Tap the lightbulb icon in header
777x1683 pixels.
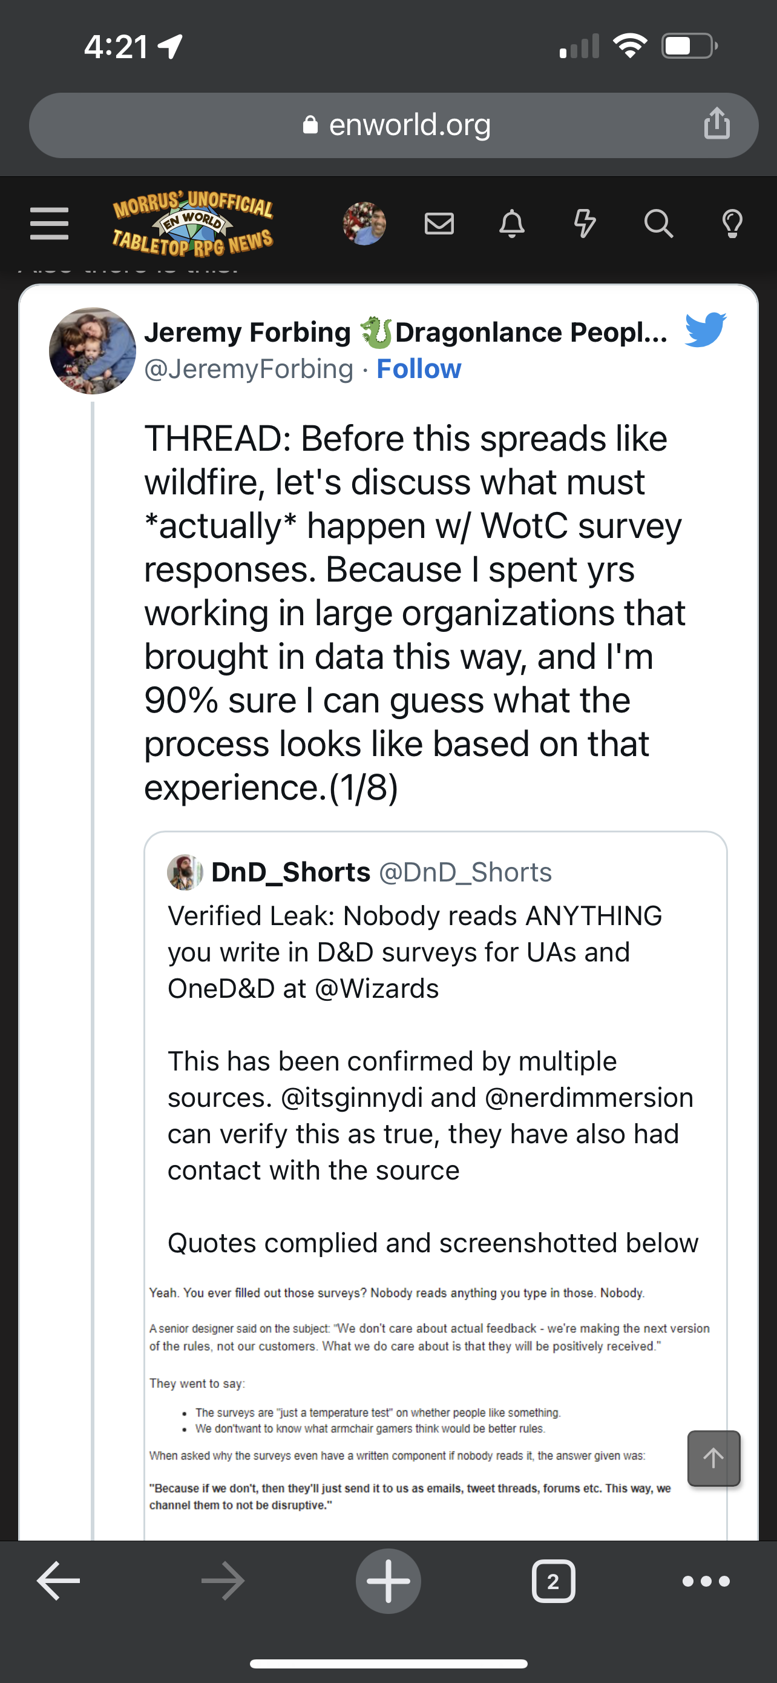(x=732, y=224)
